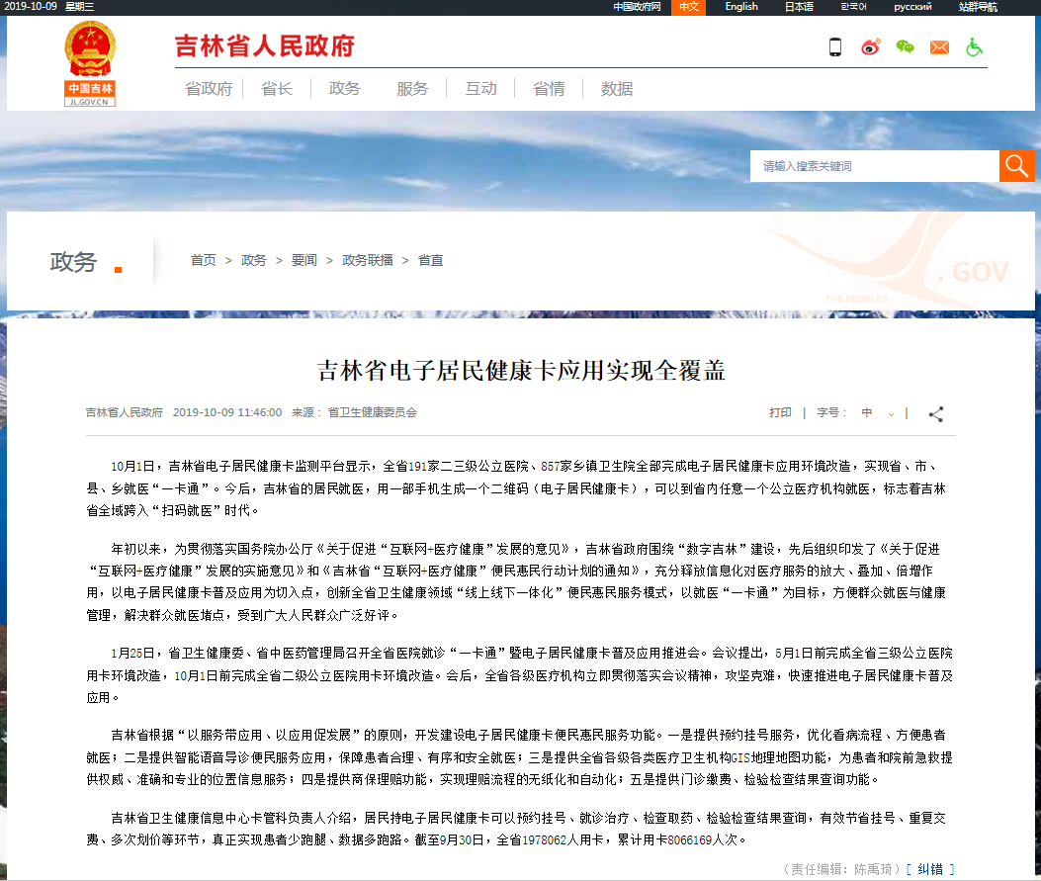The width and height of the screenshot is (1041, 881).
Task: Click the 打印 print link
Action: coord(780,413)
